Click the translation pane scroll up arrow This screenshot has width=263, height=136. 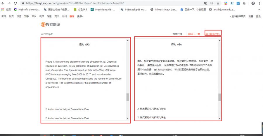(219, 40)
